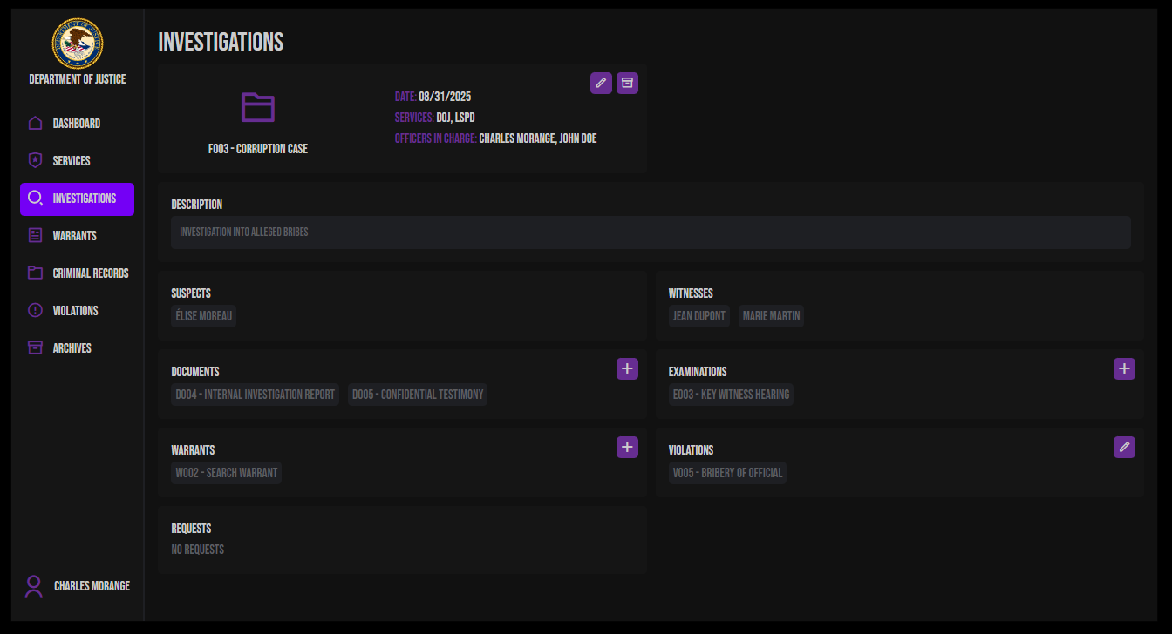The image size is (1172, 634).
Task: Open witness Jean Dupont tag
Action: pos(699,316)
